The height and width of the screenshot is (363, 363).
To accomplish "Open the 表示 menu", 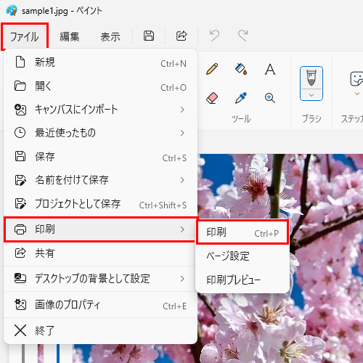I will (x=110, y=37).
